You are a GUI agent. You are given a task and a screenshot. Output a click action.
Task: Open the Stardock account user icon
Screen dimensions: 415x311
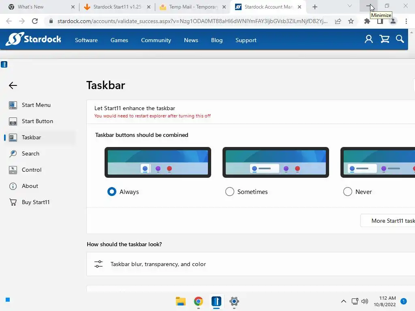coord(369,39)
